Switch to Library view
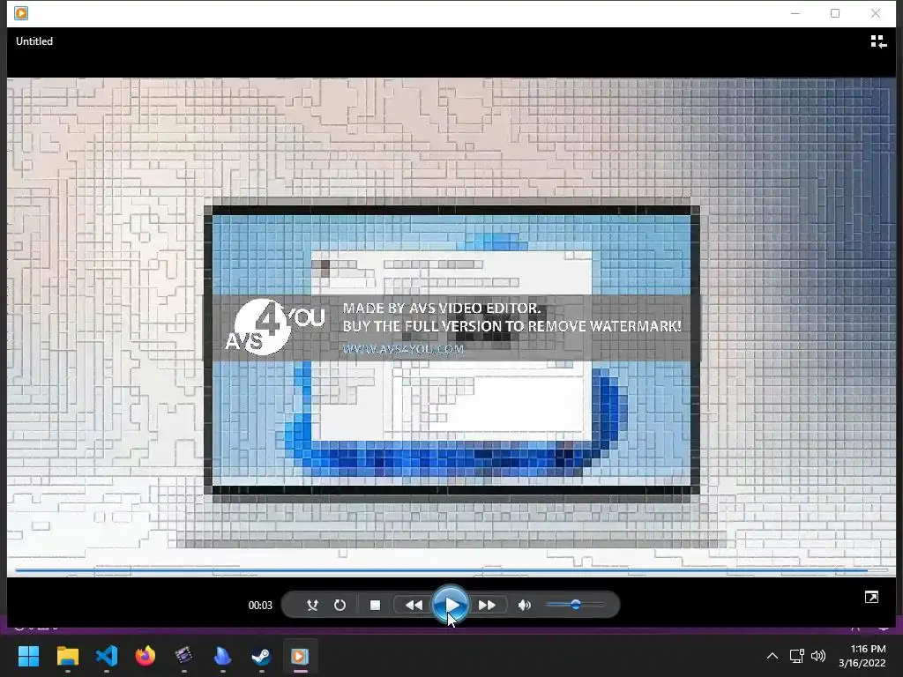903x677 pixels. pos(878,41)
